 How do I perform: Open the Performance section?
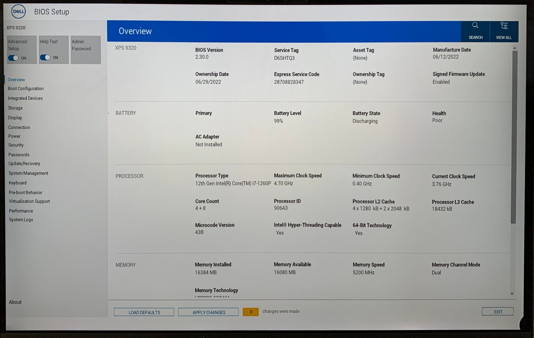point(21,211)
